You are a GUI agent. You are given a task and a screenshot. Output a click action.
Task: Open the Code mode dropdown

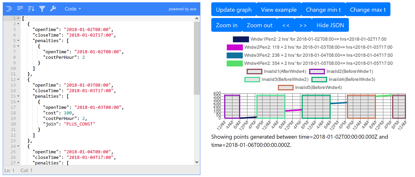(73, 9)
